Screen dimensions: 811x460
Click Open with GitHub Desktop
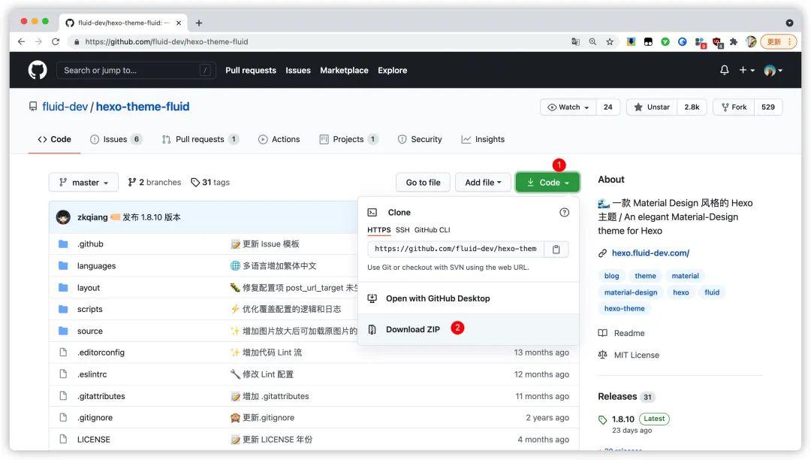[468, 298]
